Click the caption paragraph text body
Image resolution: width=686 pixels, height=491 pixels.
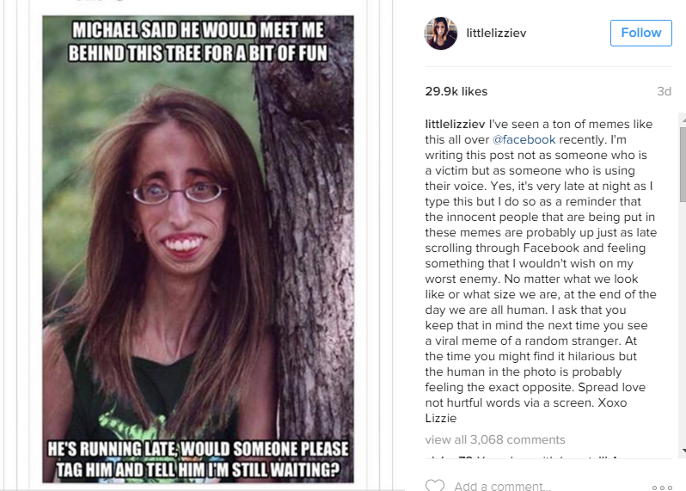pyautogui.click(x=541, y=271)
